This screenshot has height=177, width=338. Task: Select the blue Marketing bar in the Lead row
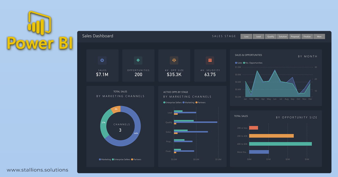(185, 113)
